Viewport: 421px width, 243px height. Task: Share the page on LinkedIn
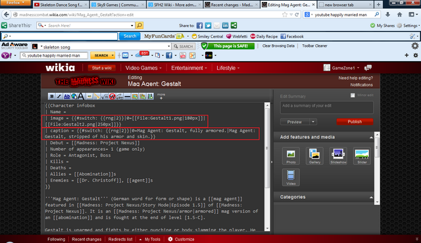225,26
